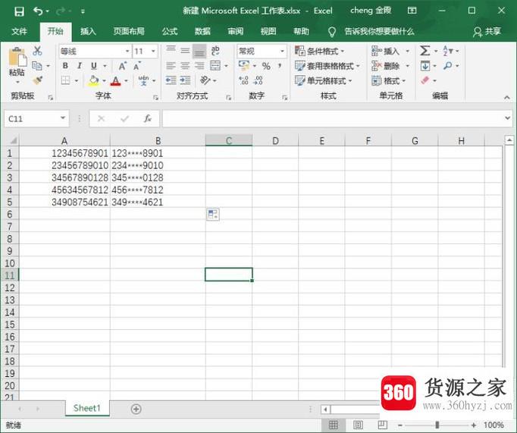Click Find and Select magnifier icon
Screen dimensions: 517x433
click(x=448, y=66)
